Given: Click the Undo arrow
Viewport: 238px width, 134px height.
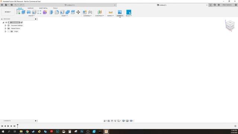Looking at the screenshot, I should click(16, 5).
